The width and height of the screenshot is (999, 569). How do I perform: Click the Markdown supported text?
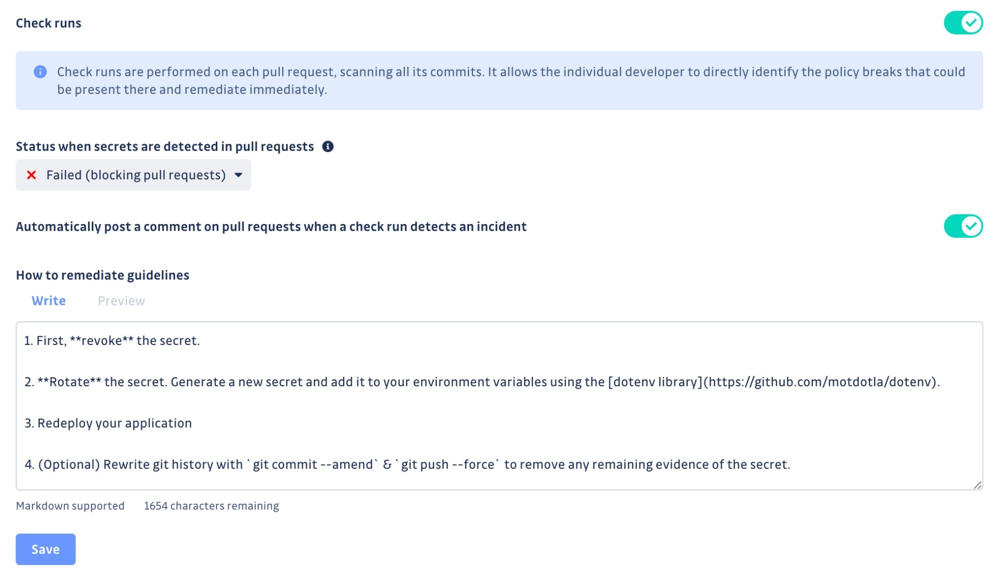coord(70,506)
